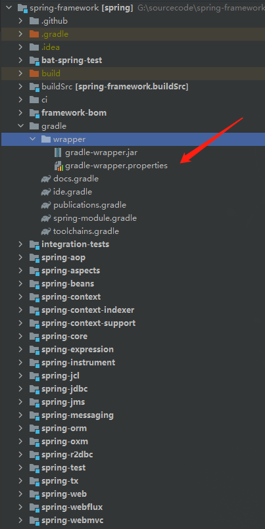Expand the .idea folder arrow

tap(21, 47)
